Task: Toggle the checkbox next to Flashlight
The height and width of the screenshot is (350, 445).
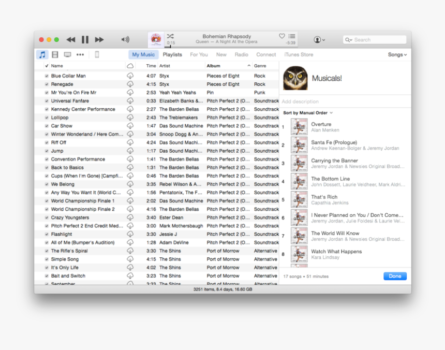Action: [x=48, y=234]
